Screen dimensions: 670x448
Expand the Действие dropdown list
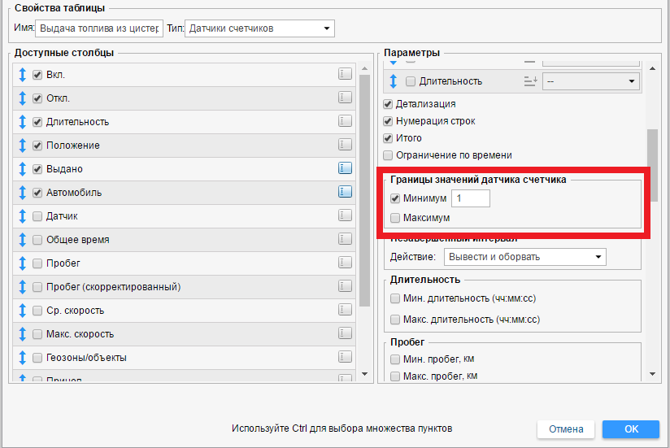[524, 257]
